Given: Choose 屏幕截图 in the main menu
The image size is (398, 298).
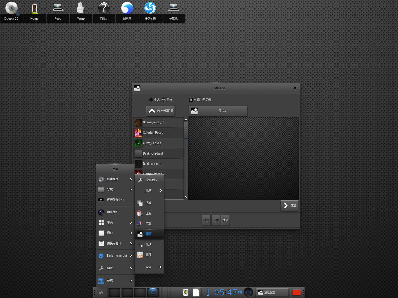Looking at the screenshot, I should 113,212.
